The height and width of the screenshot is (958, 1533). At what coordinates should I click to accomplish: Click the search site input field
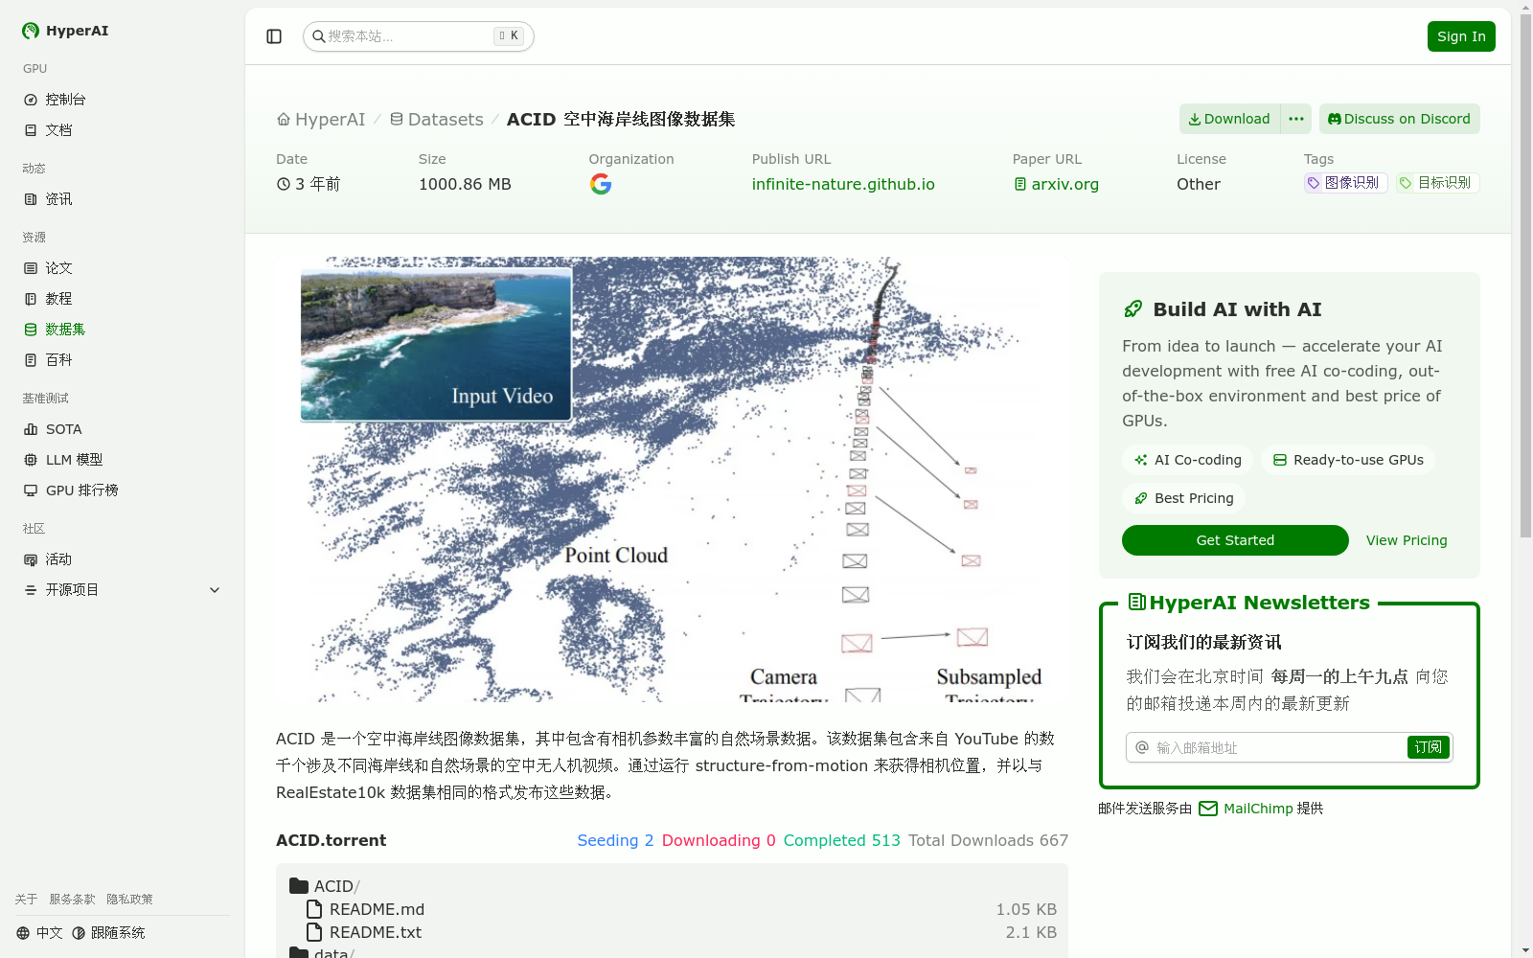point(418,36)
